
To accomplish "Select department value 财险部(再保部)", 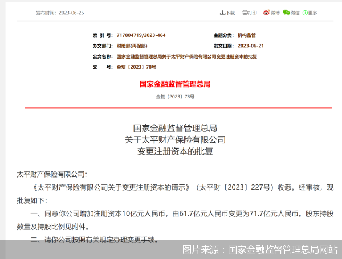I will (x=132, y=46).
